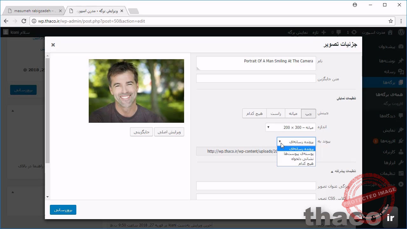Open the Media (رسانه) library icon
407x229 pixels.
[400, 72]
